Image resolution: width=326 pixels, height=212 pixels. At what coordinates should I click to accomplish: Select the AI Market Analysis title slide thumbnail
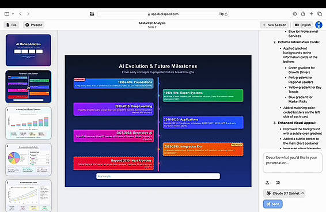tap(28, 50)
